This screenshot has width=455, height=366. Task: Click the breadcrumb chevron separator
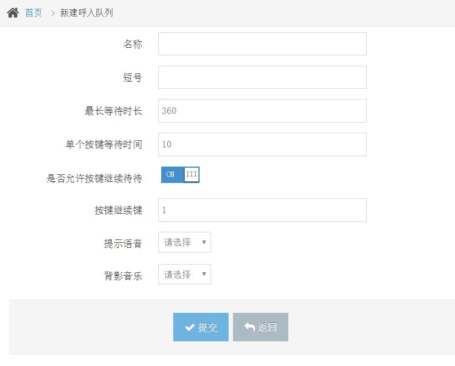pyautogui.click(x=53, y=13)
